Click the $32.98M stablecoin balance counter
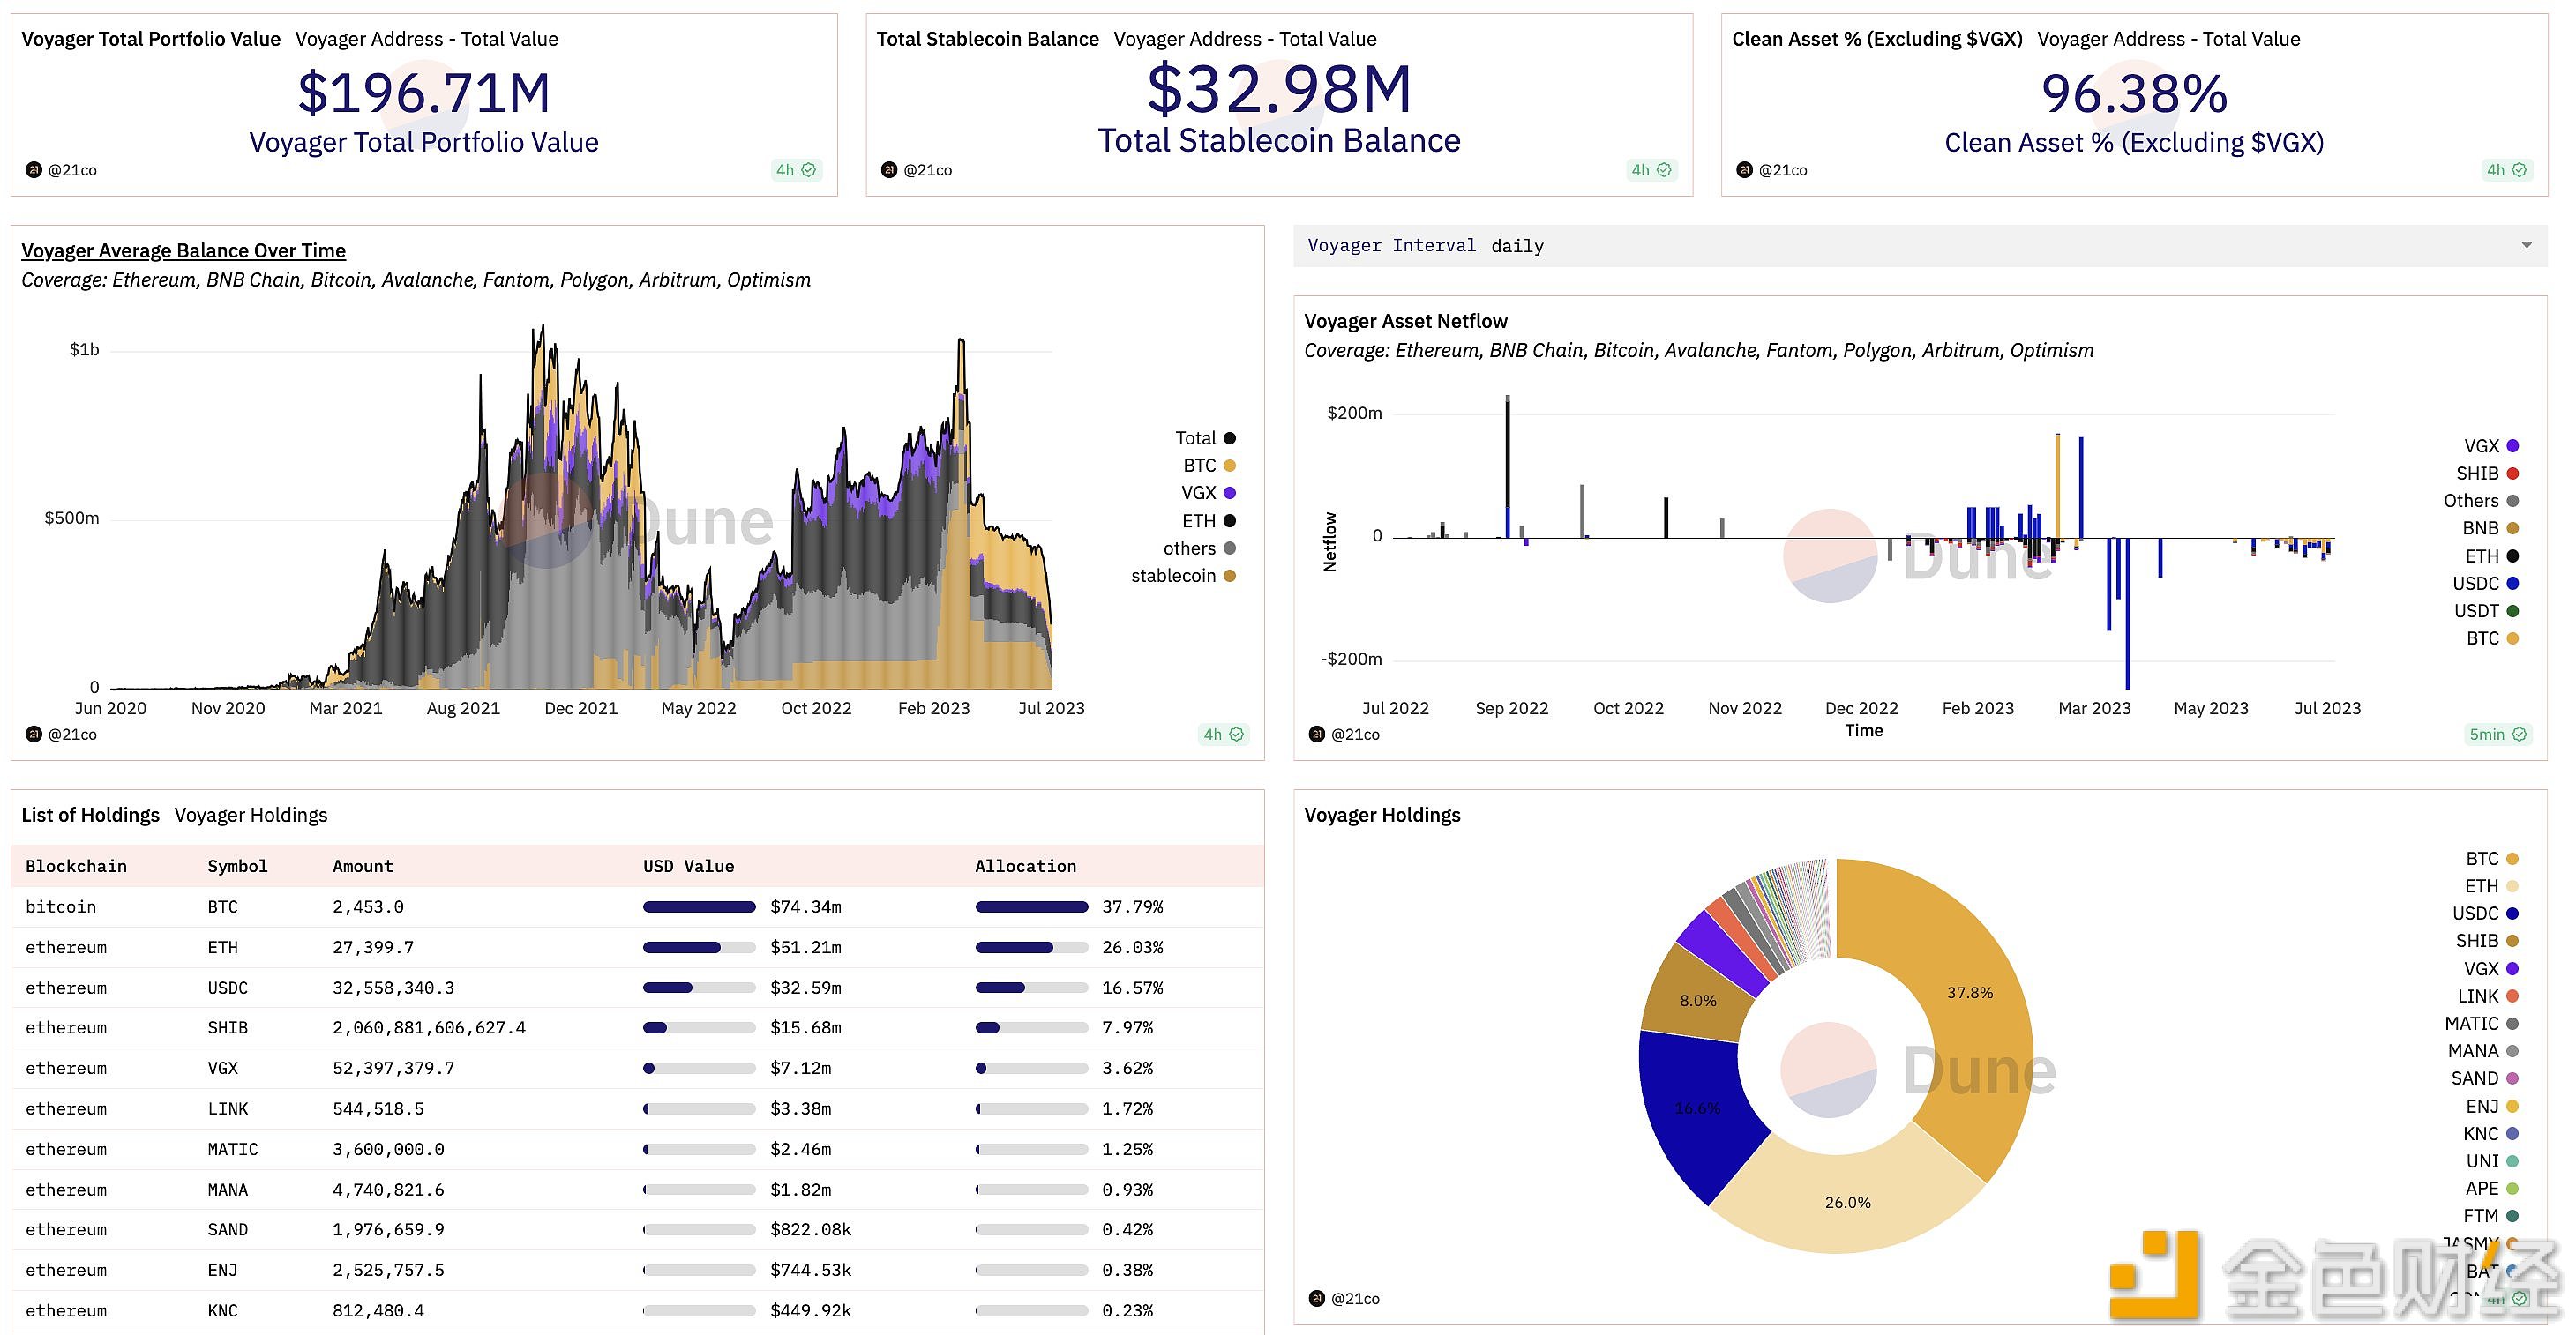 pyautogui.click(x=1279, y=90)
